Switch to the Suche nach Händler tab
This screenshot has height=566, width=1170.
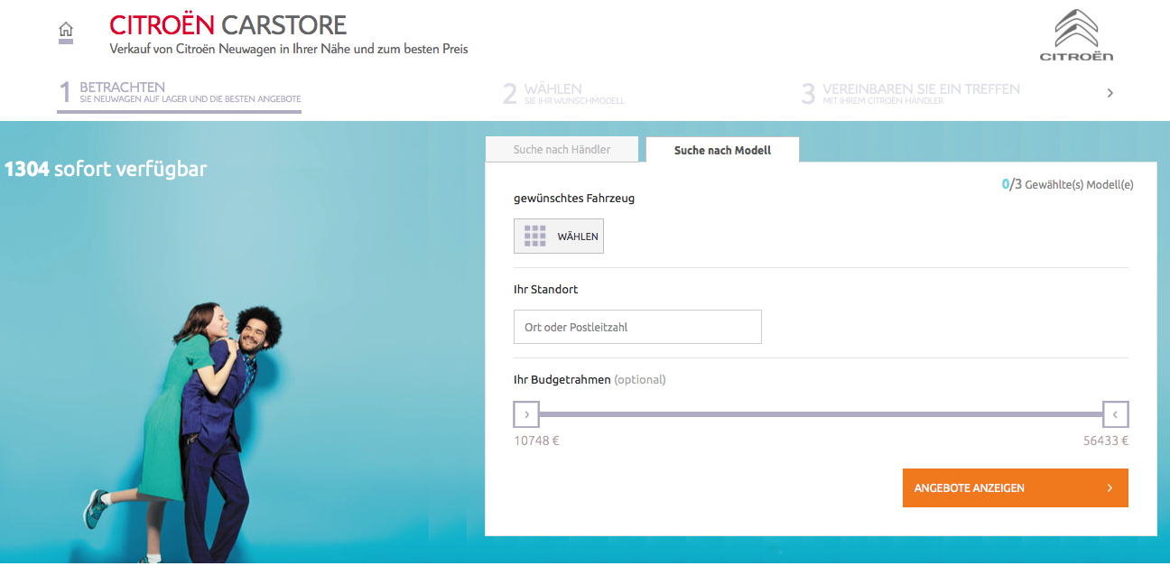click(562, 150)
